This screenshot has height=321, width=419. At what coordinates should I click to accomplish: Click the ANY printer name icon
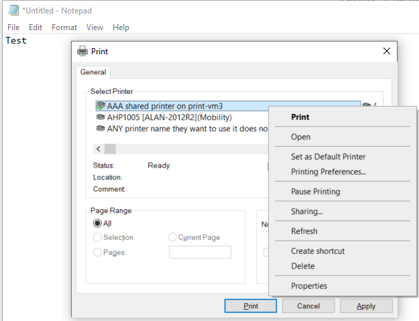[101, 129]
